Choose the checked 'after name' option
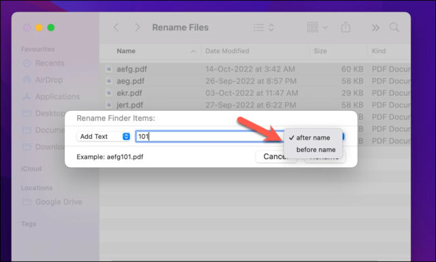 [313, 137]
